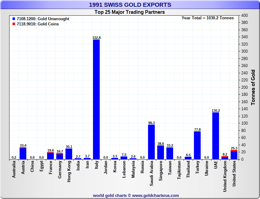Select the UAE bar showing 130.2
This screenshot has height=199, width=260.
(216, 136)
